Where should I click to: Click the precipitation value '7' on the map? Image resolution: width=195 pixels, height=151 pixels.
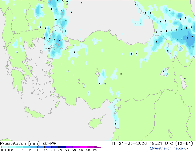[x=192, y=37]
